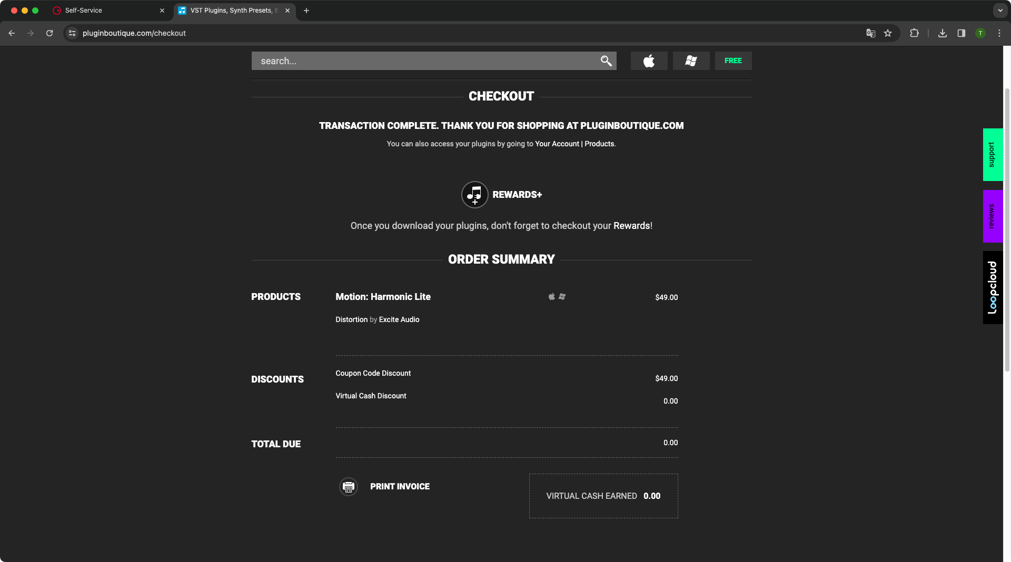Open the profile avatar T

click(x=980, y=33)
